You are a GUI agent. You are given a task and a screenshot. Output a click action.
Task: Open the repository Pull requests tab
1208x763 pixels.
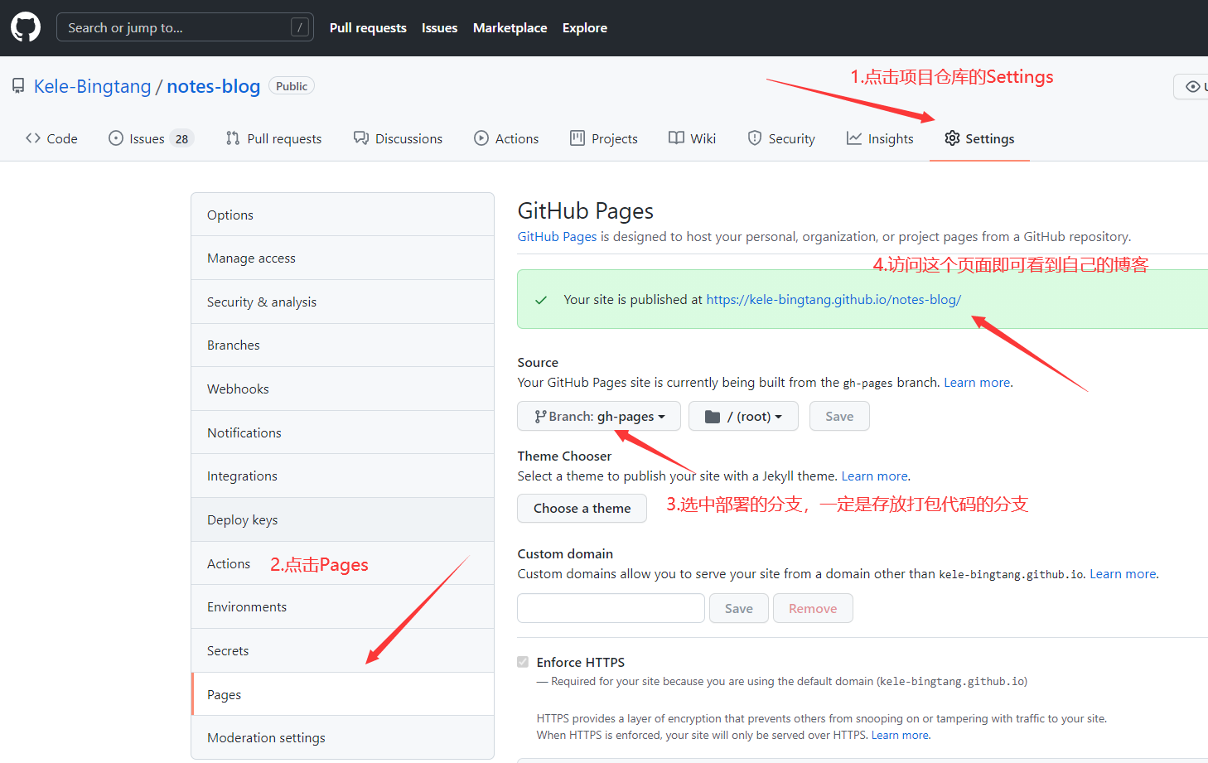[x=274, y=138]
